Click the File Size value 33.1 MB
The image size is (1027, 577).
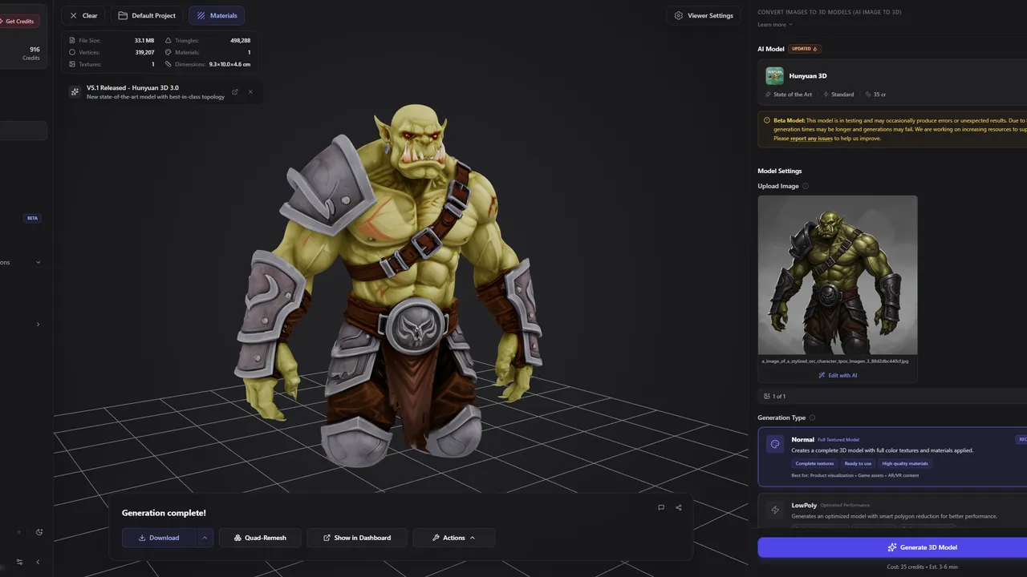pos(144,40)
